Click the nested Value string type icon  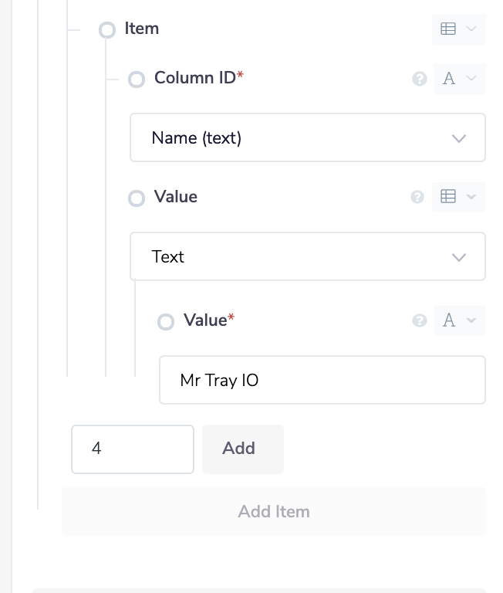(x=449, y=320)
